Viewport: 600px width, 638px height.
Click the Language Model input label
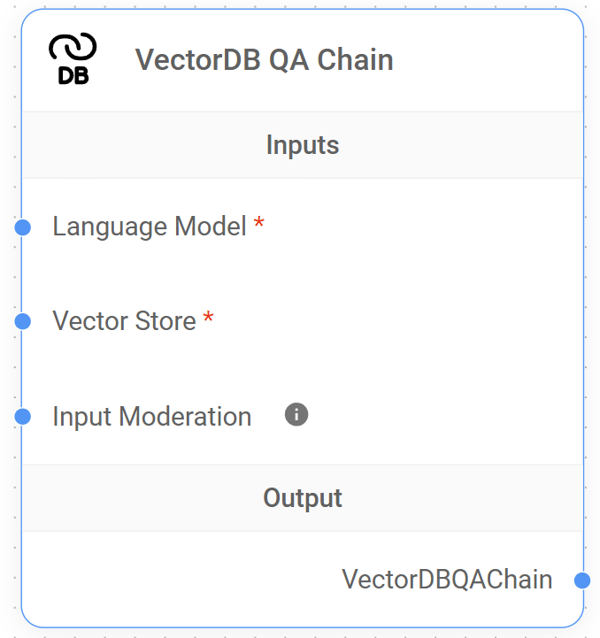click(x=149, y=227)
